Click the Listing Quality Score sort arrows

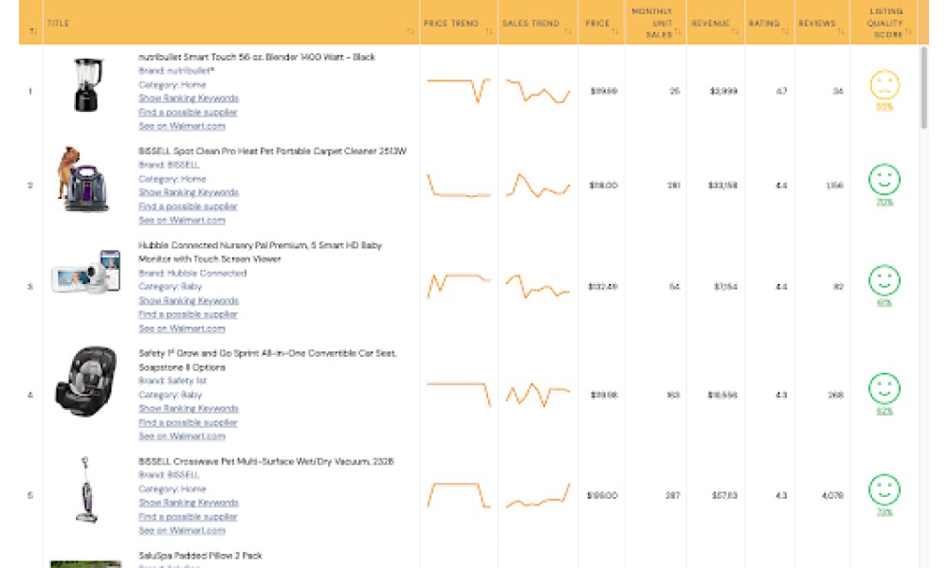pos(908,31)
